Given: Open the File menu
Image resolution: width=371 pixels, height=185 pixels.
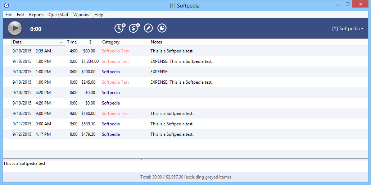Looking at the screenshot, I should point(9,15).
